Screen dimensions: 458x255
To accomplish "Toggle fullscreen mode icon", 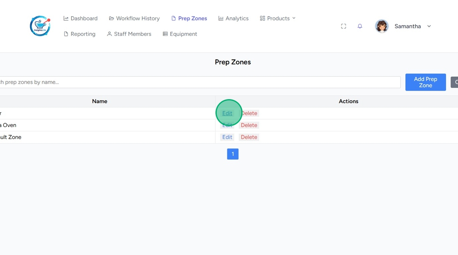I will [x=343, y=26].
